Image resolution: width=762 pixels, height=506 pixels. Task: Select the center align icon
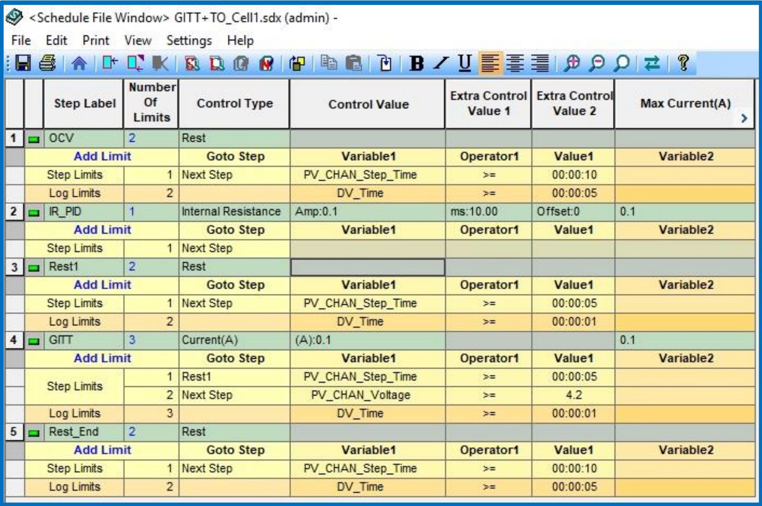[515, 63]
